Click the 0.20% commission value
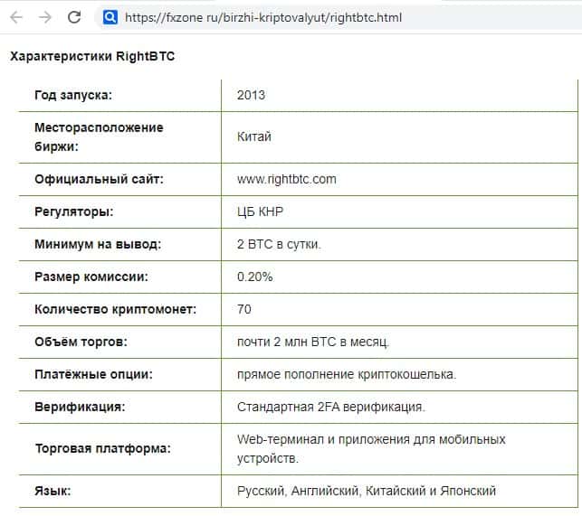The height and width of the screenshot is (516, 582). (254, 277)
